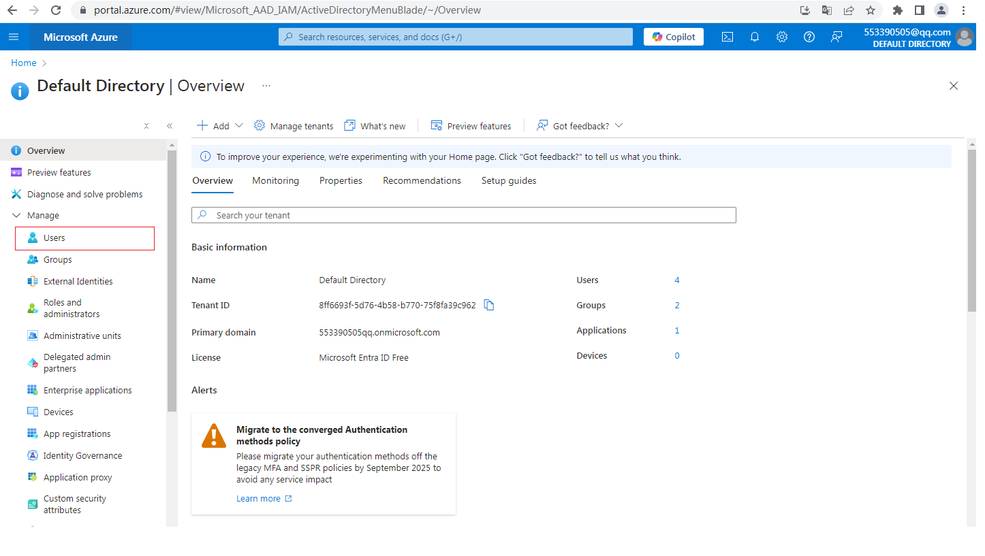Close the Default Directory blade
The image size is (985, 556).
pyautogui.click(x=954, y=86)
